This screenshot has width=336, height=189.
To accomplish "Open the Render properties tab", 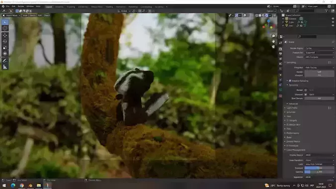I will coord(280,49).
